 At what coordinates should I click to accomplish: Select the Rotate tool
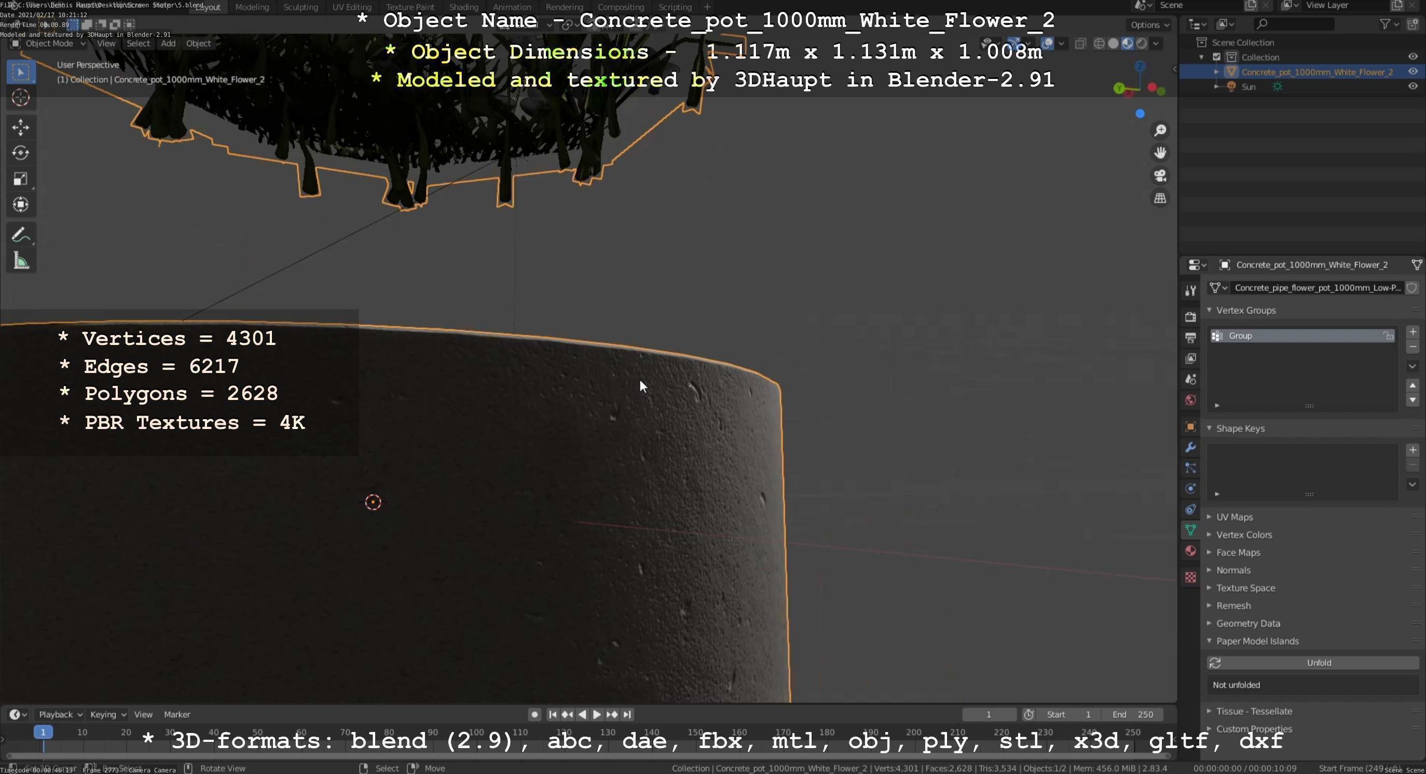21,153
